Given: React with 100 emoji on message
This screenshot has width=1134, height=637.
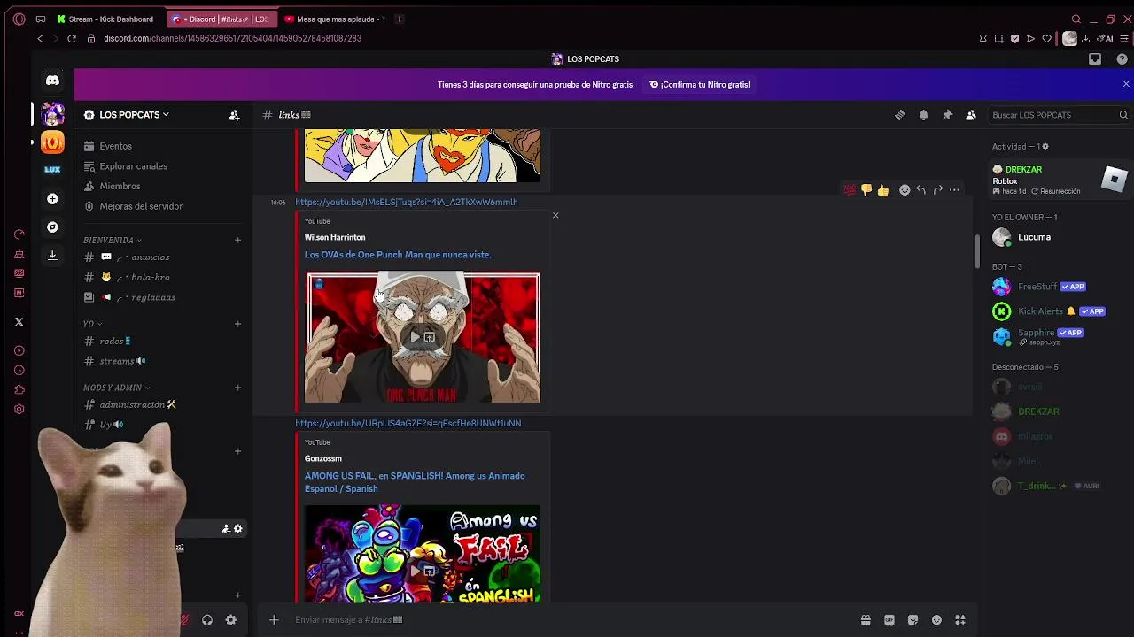Looking at the screenshot, I should coord(850,190).
